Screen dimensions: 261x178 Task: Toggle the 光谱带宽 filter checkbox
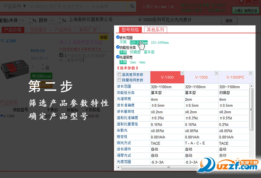click(x=118, y=57)
